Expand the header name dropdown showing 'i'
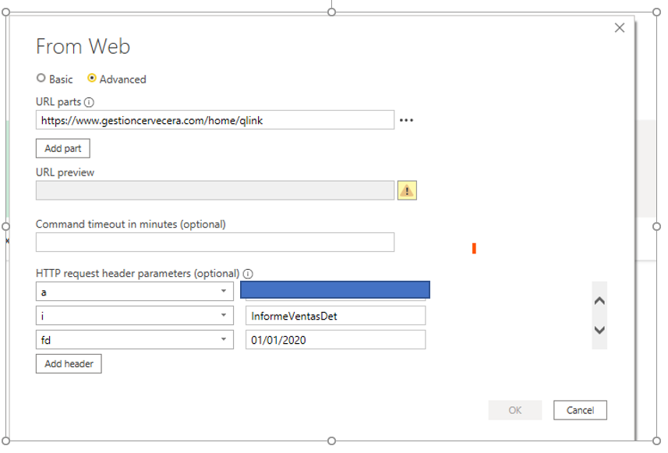668x453 pixels. [223, 316]
